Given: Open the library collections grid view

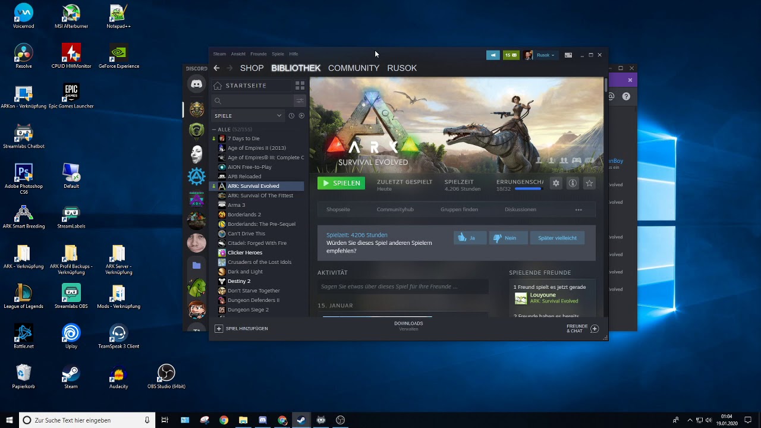Looking at the screenshot, I should 300,86.
